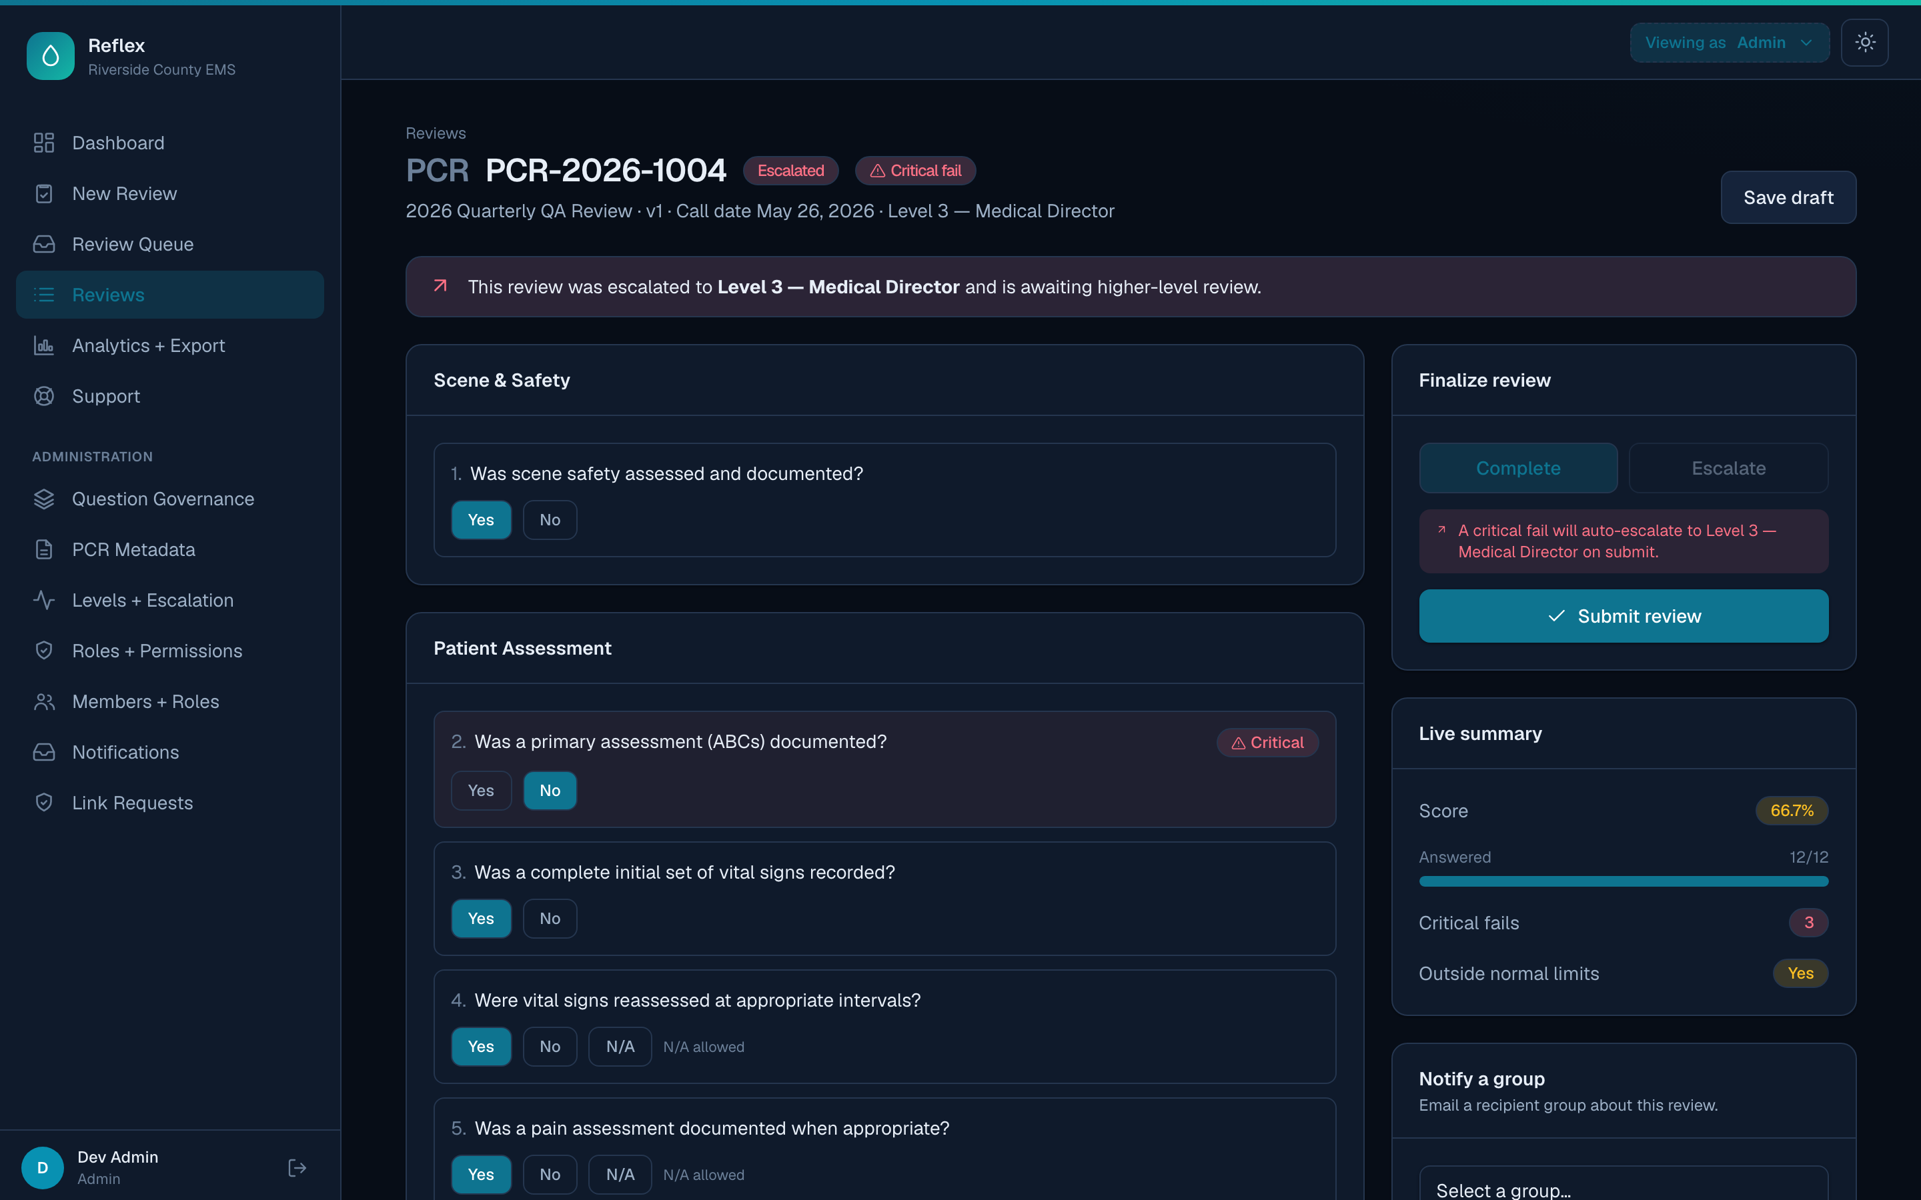Click the 66.7% score badge
Viewport: 1921px width, 1200px height.
click(x=1792, y=811)
